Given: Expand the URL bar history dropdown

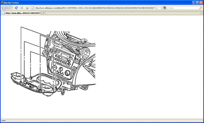Looking at the screenshot, I should click(160, 8).
